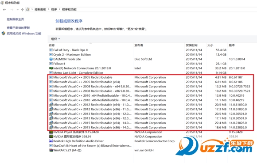Screen dimensions: 257x163
Task: Click the shield icon beside Windows features link
Action: [4, 33]
